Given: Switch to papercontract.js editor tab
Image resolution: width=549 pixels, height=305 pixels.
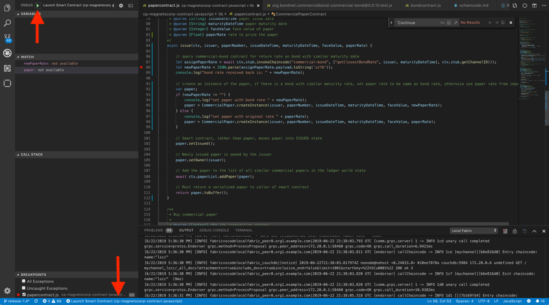Looking at the screenshot, I should click(200, 6).
